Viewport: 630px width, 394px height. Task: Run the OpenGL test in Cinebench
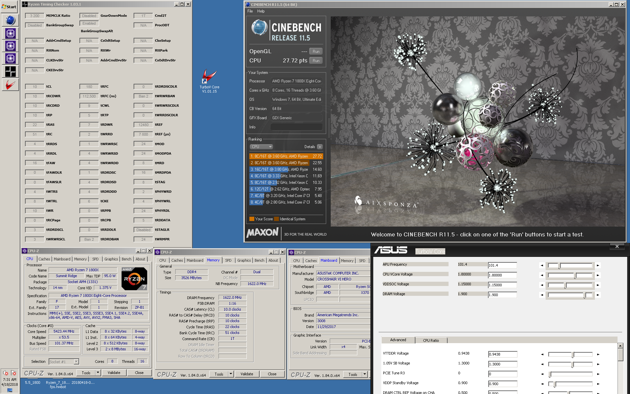[316, 51]
